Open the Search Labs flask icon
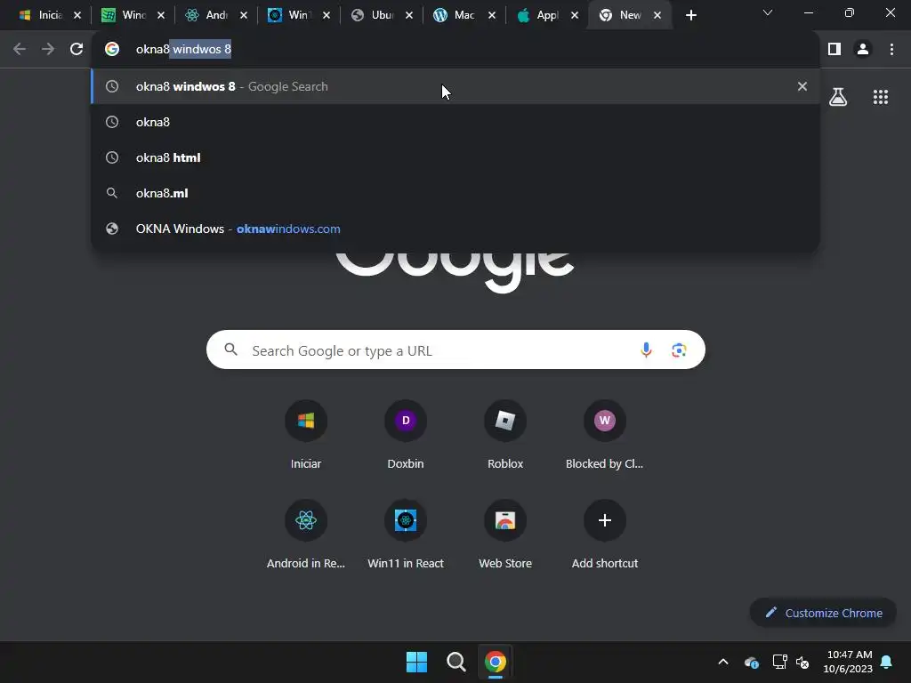The image size is (911, 683). 838,97
